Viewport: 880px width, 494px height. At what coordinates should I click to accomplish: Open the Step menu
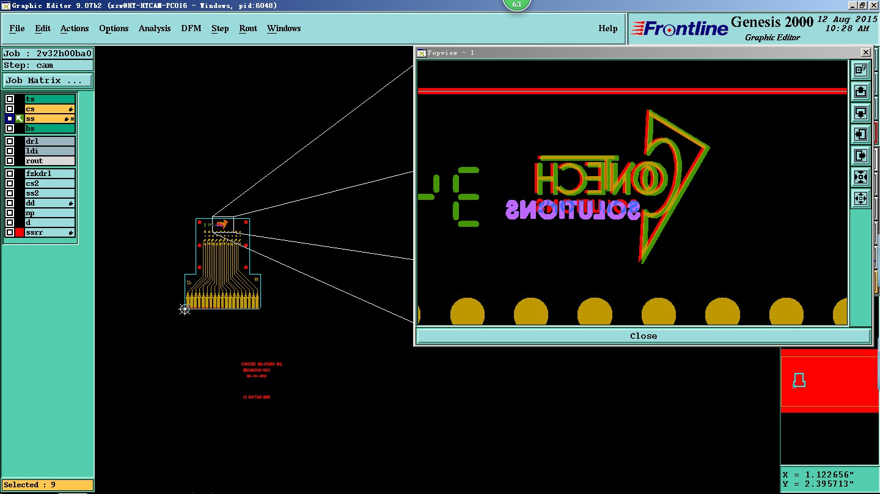point(220,28)
